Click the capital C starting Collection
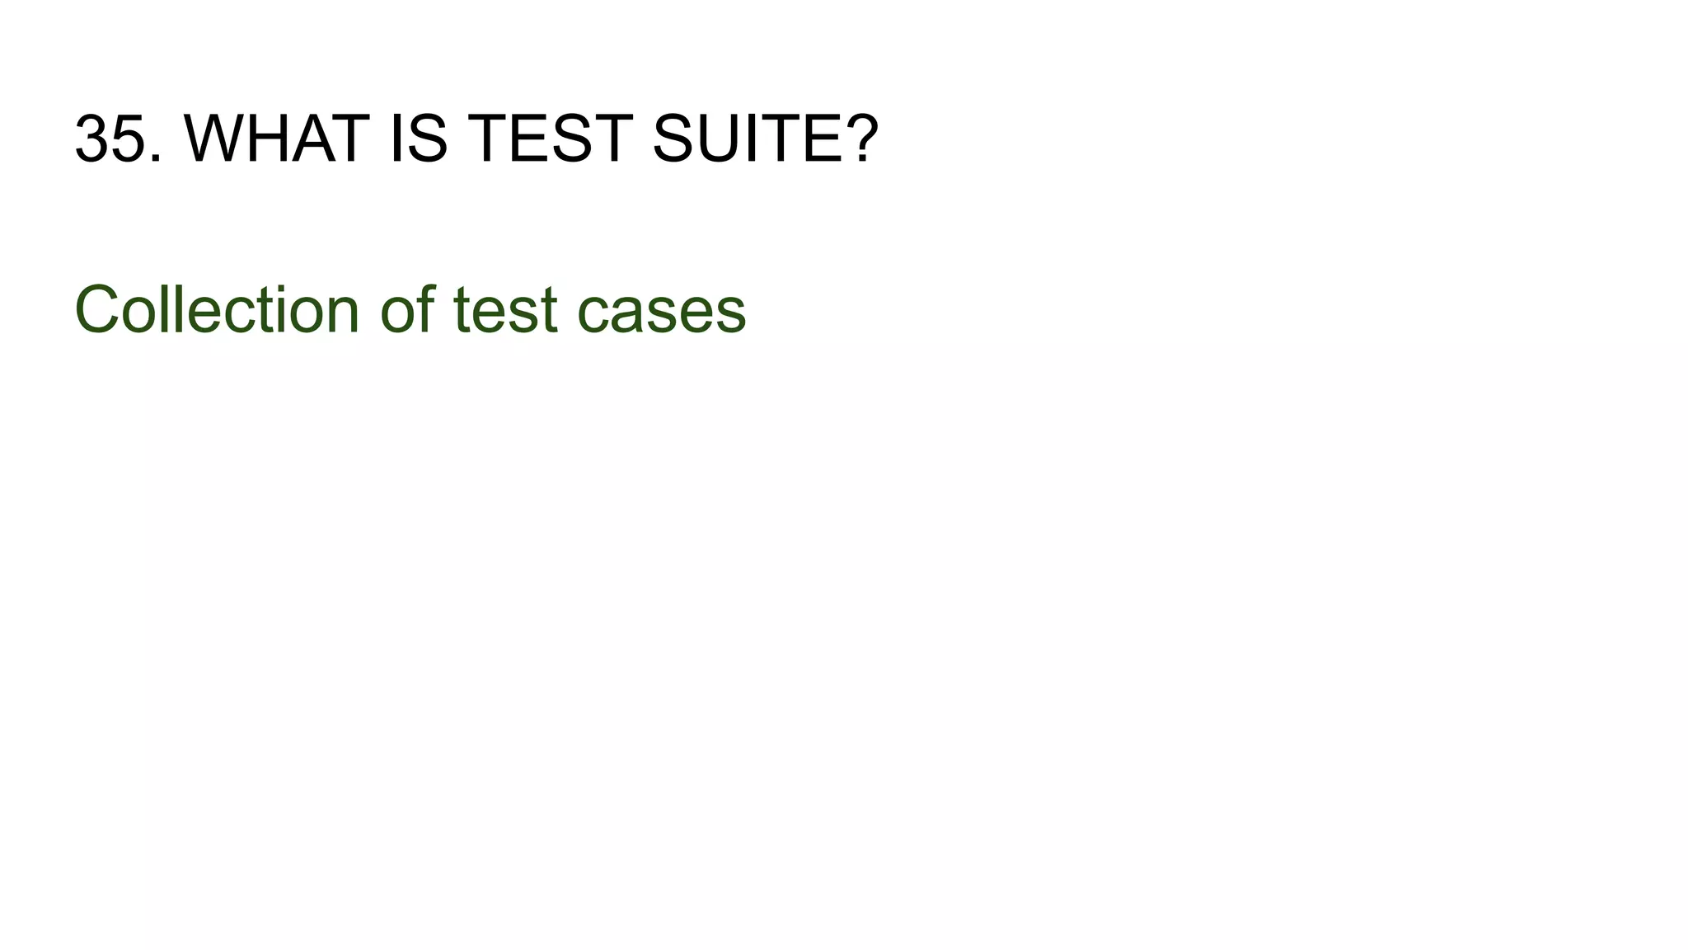This screenshot has width=1688, height=950. (97, 310)
